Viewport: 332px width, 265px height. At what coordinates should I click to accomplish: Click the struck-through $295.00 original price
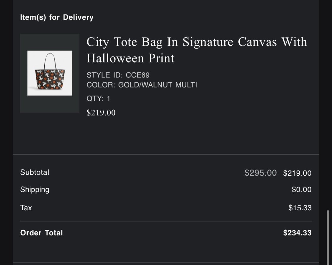point(261,173)
